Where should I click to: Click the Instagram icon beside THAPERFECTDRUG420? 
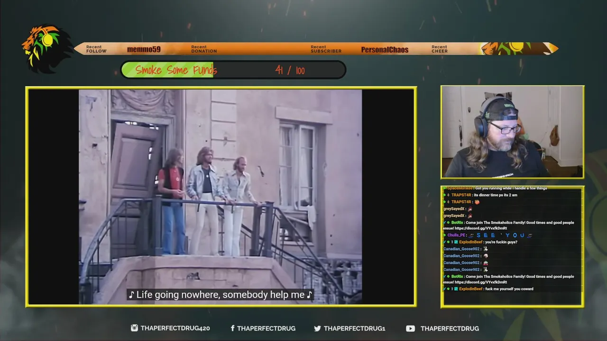134,328
